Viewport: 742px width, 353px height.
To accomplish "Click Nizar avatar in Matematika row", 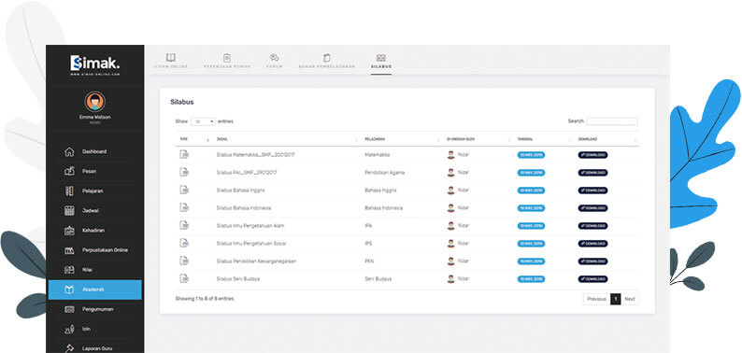I will point(451,155).
